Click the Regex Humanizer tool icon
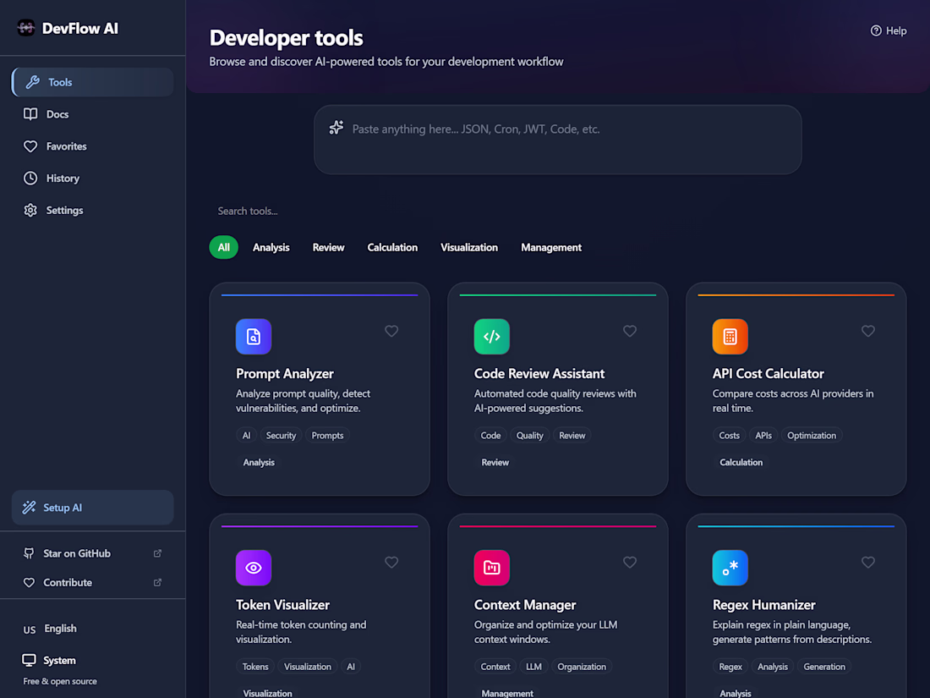This screenshot has height=698, width=930. (730, 568)
